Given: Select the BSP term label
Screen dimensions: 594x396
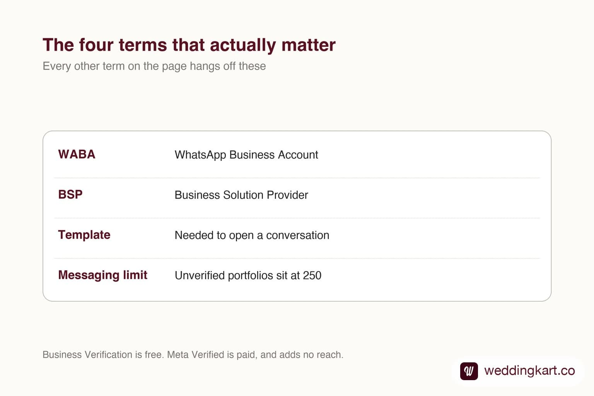Looking at the screenshot, I should pyautogui.click(x=70, y=195).
